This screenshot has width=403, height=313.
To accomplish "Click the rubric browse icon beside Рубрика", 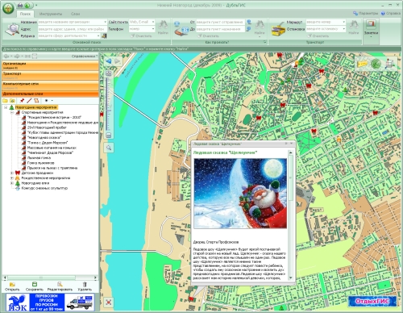I will pos(104,35).
